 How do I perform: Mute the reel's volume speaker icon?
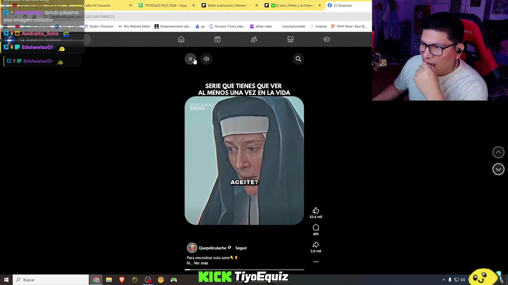[206, 59]
